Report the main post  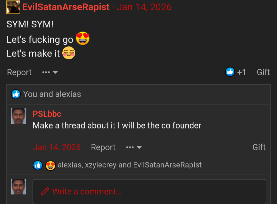pos(19,72)
